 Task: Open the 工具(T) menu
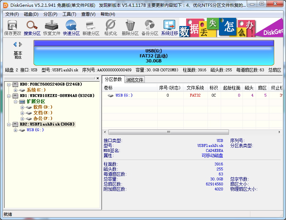point(69,14)
